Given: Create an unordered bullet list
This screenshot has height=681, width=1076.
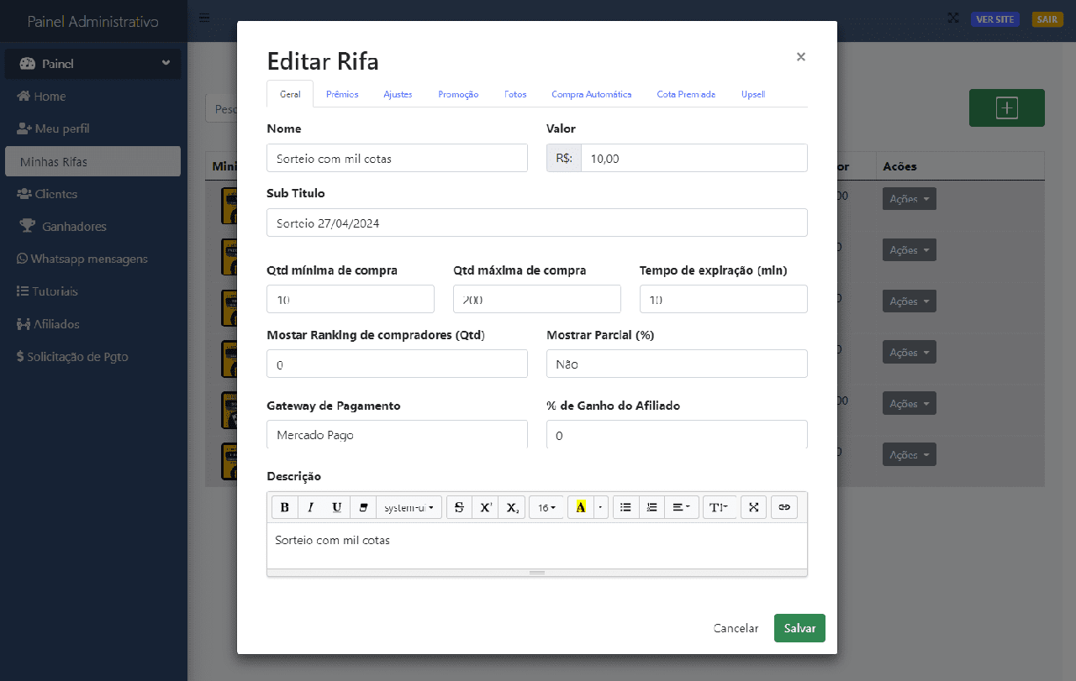Looking at the screenshot, I should [625, 506].
